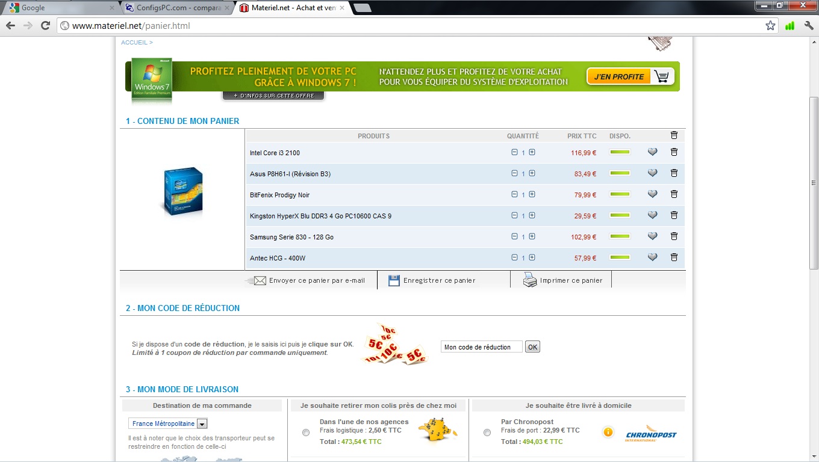Viewport: 819px width, 462px height.
Task: Click heart icon for Samsung Serie 830
Action: (x=652, y=236)
